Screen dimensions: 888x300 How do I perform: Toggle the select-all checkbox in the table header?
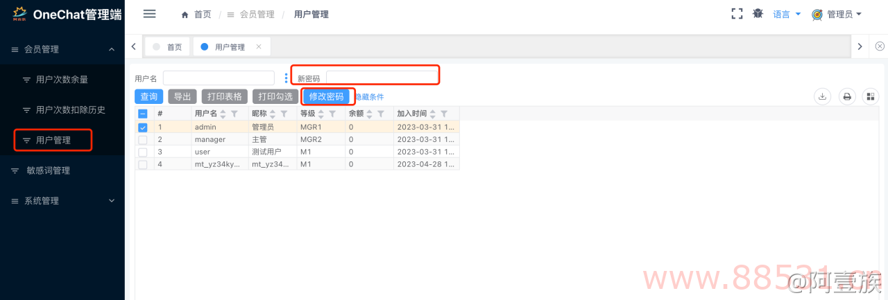tap(143, 114)
